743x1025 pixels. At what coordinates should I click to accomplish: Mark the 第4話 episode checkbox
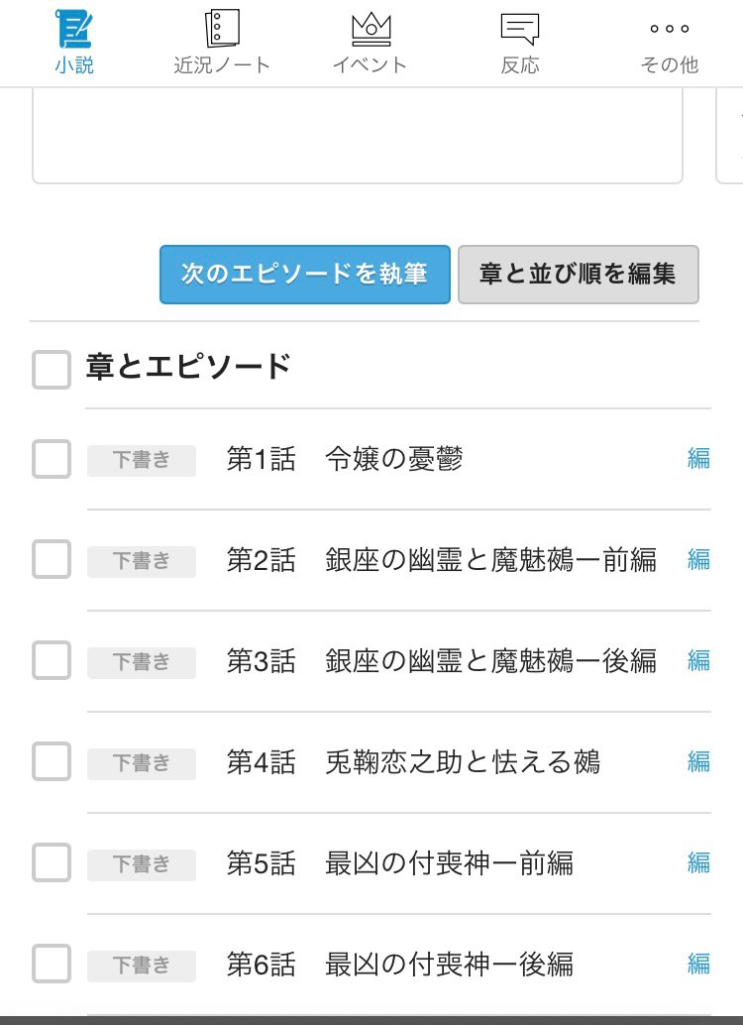(52, 762)
